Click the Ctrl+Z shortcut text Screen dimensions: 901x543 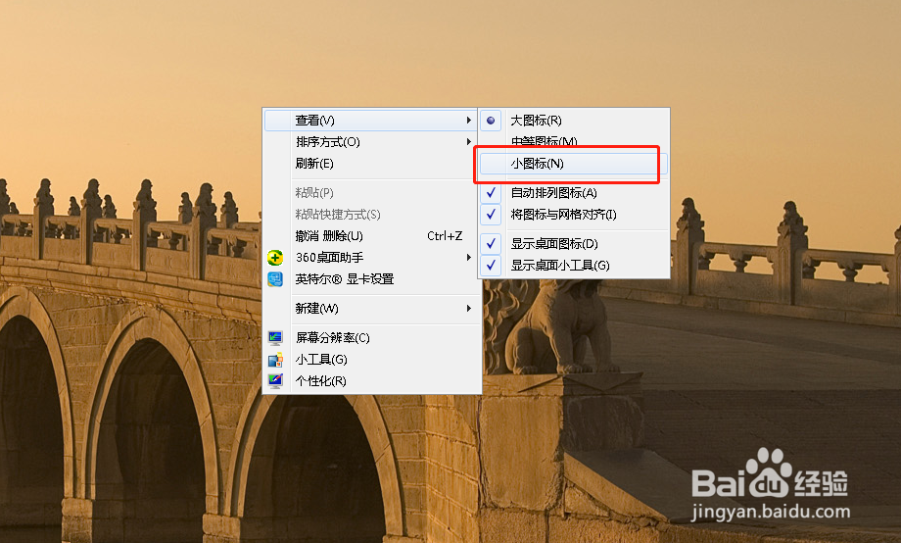[445, 236]
